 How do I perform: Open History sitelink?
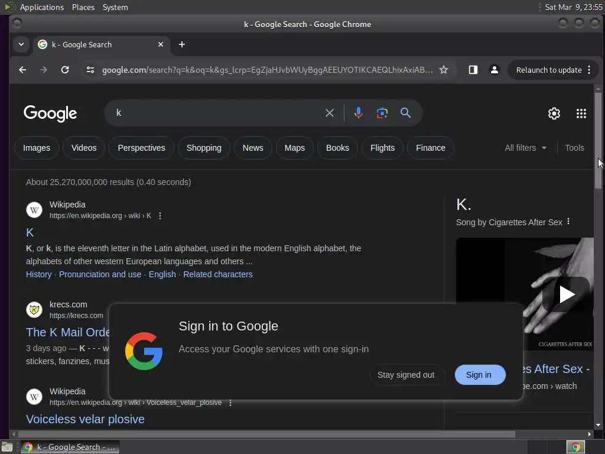38,274
